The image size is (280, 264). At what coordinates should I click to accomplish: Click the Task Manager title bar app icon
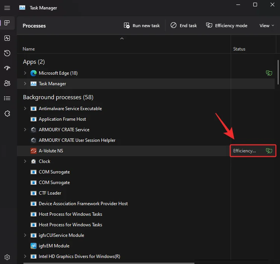(x=22, y=8)
